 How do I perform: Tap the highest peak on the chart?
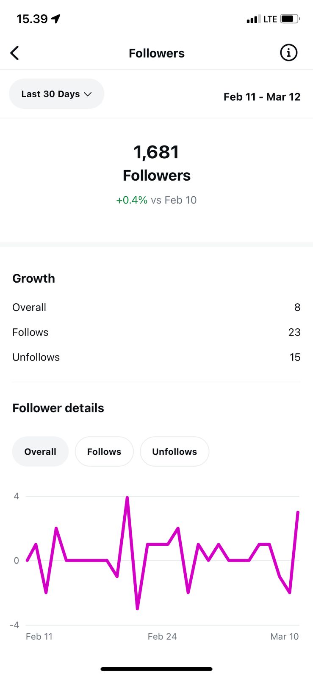pyautogui.click(x=127, y=498)
